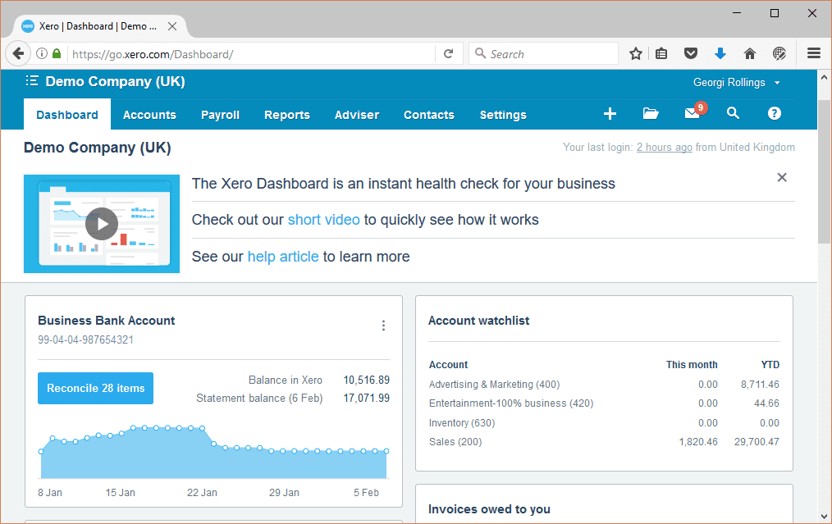Open Business Bank Account title link

[x=106, y=321]
